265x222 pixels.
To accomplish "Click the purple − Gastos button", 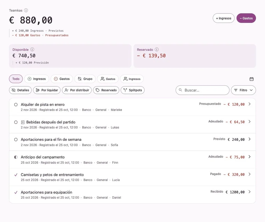I will (246, 18).
